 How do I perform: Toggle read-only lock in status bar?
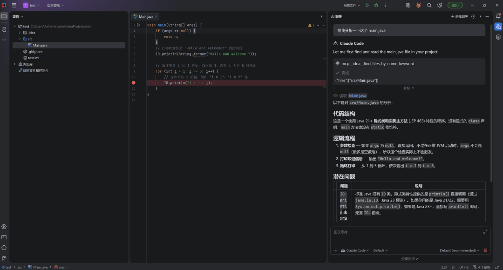[497, 267]
